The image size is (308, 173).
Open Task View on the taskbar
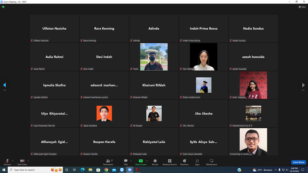pos(75,170)
